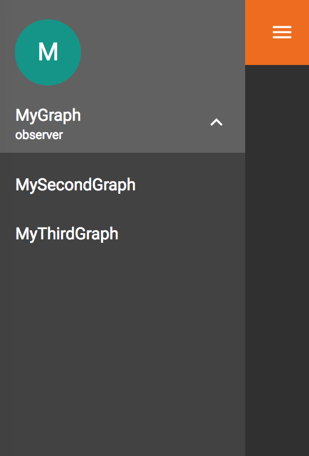Click the white letter M inside avatar

[48, 52]
